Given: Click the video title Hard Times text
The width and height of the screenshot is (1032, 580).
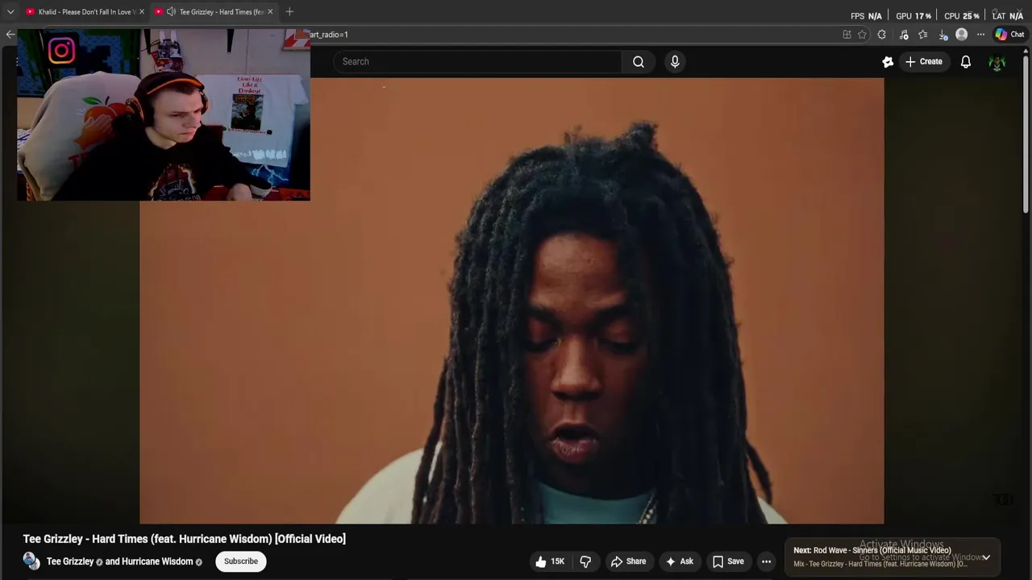Looking at the screenshot, I should pyautogui.click(x=184, y=539).
